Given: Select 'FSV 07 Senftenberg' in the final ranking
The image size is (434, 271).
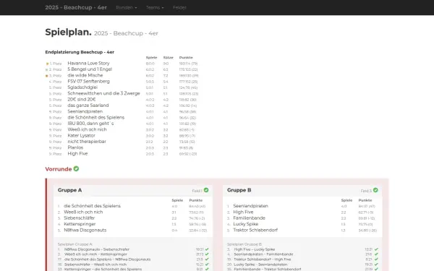Looking at the screenshot, I should [88, 81].
